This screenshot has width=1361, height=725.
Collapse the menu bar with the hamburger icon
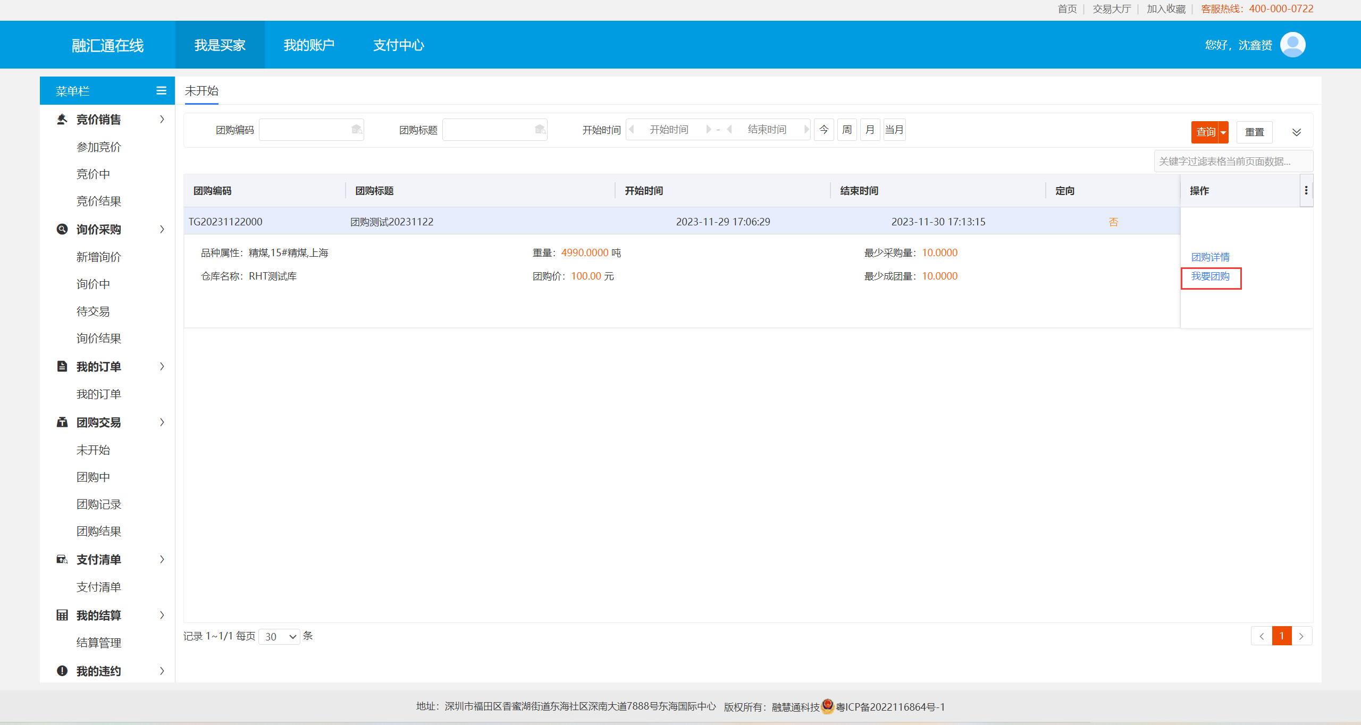(x=162, y=91)
